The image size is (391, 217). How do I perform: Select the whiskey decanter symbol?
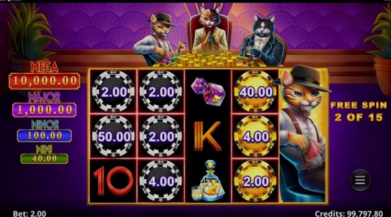pyautogui.click(x=208, y=181)
